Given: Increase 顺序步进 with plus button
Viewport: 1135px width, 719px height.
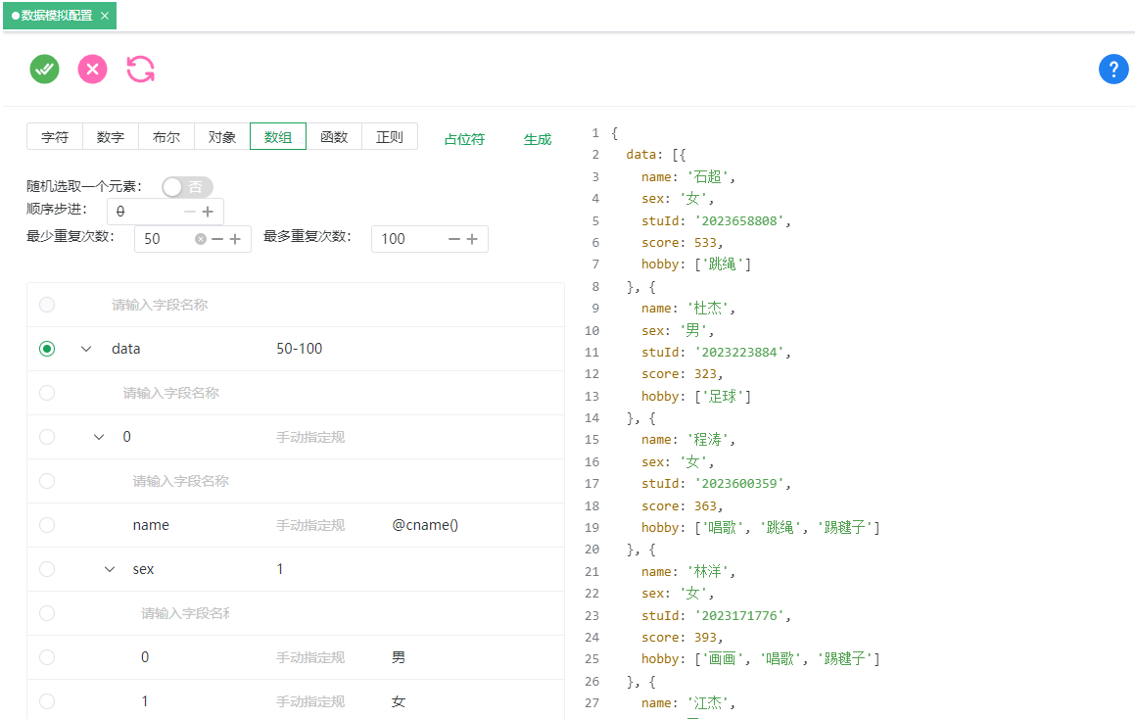Looking at the screenshot, I should pyautogui.click(x=208, y=212).
